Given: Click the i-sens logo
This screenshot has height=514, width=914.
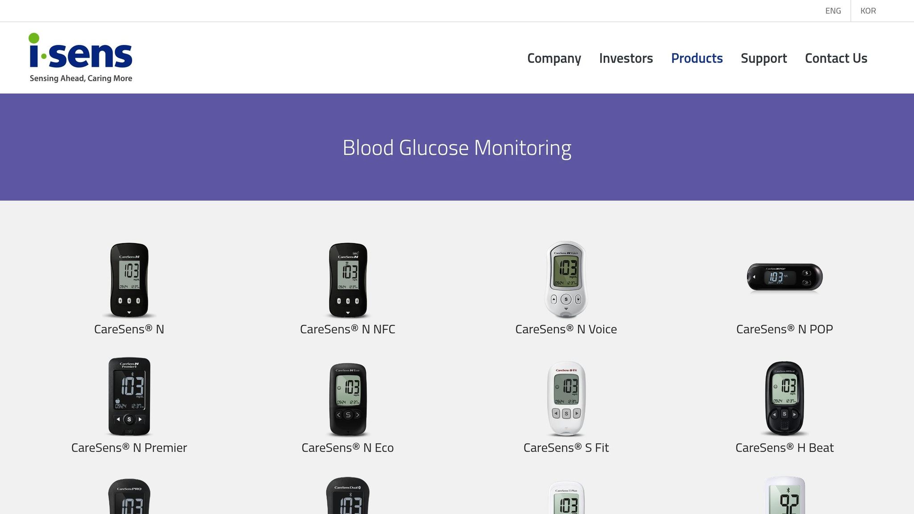Looking at the screenshot, I should pyautogui.click(x=80, y=58).
